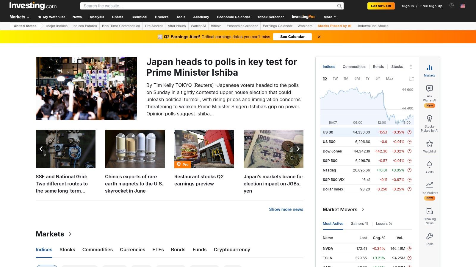
Task: Open the Stocks Picked by AI subnav link
Action: point(334,26)
